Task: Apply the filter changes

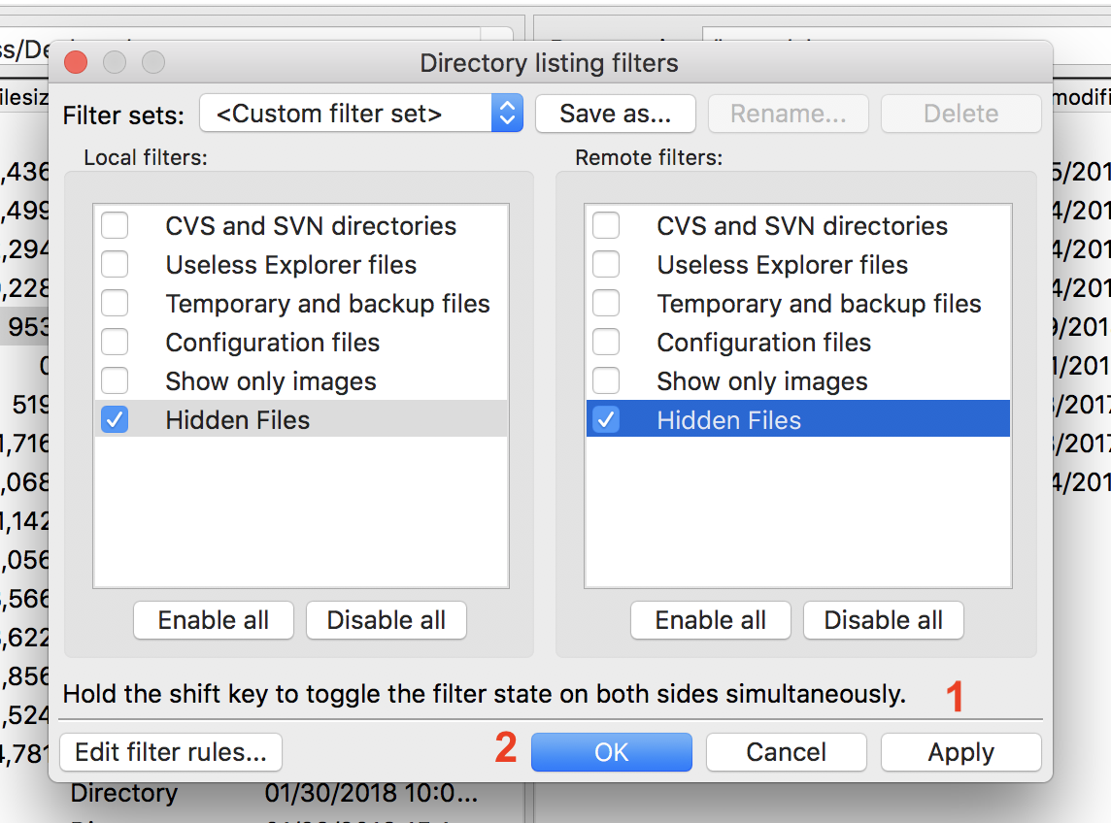Action: [x=960, y=752]
